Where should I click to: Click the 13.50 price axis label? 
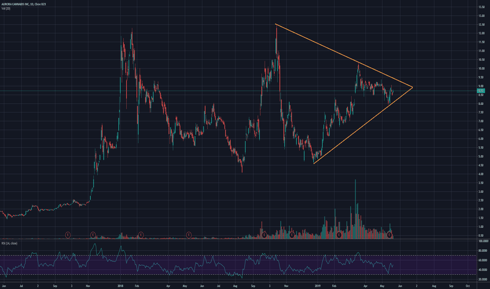pos(481,7)
